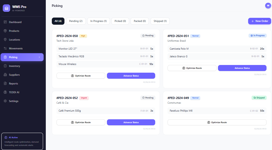Click the Picking clipboard icon in sidebar
This screenshot has width=272, height=150.
tap(5, 57)
